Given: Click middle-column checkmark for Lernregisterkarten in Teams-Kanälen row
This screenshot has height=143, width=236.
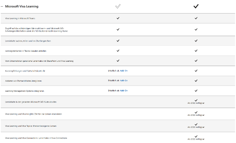Looking at the screenshot, I should coord(118,51).
